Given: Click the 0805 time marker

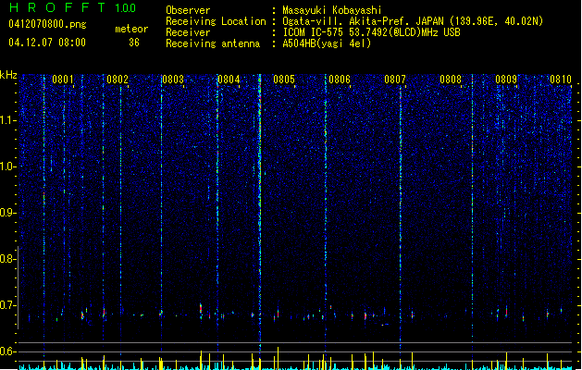Looking at the screenshot, I should click(x=284, y=80).
